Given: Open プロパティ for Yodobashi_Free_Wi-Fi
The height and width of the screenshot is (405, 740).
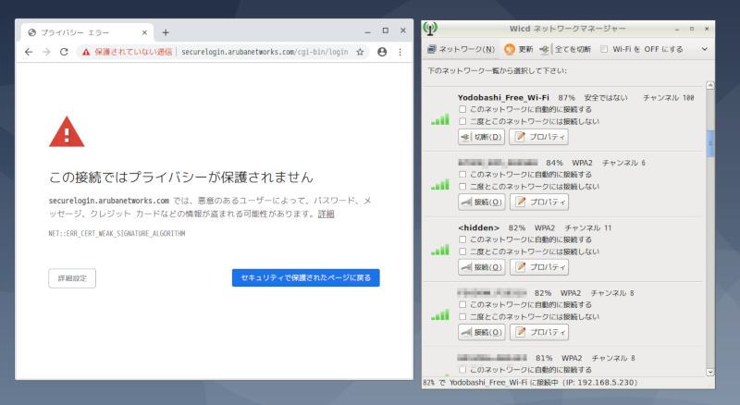Looking at the screenshot, I should tap(538, 137).
